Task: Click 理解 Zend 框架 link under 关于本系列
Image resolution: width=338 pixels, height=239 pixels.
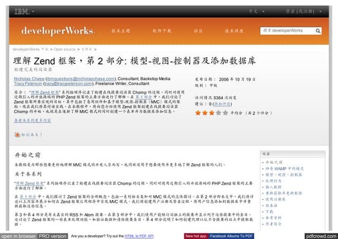Action: (x=30, y=184)
